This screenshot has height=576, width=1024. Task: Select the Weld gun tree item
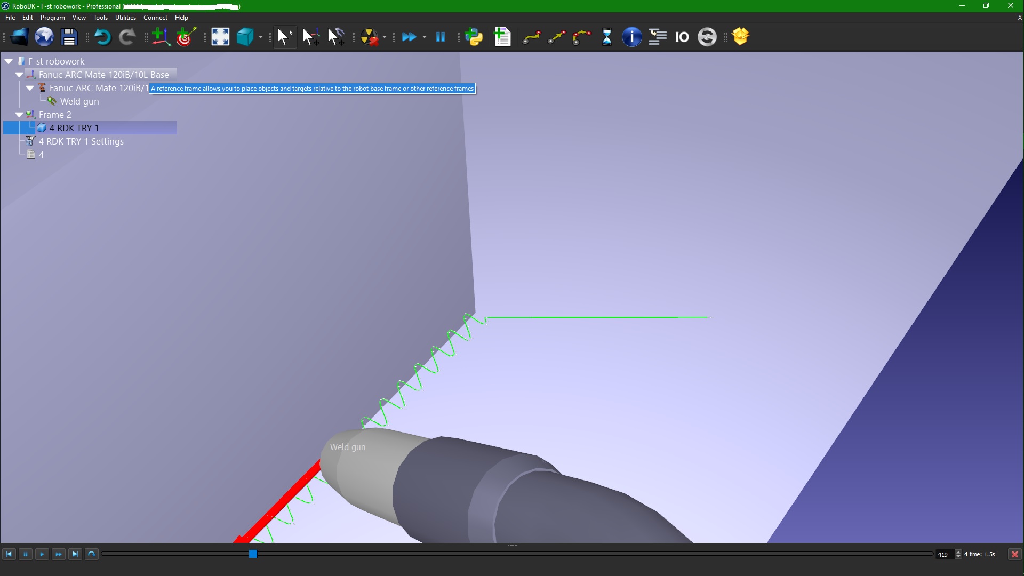(x=79, y=101)
